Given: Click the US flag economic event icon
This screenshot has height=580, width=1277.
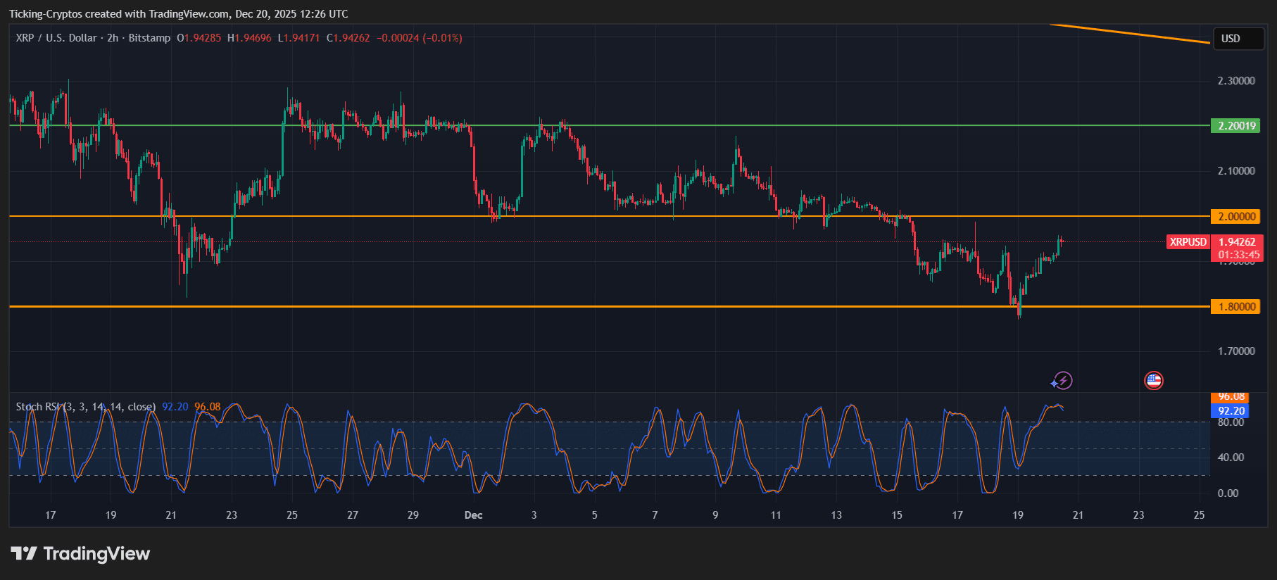Looking at the screenshot, I should point(1153,381).
